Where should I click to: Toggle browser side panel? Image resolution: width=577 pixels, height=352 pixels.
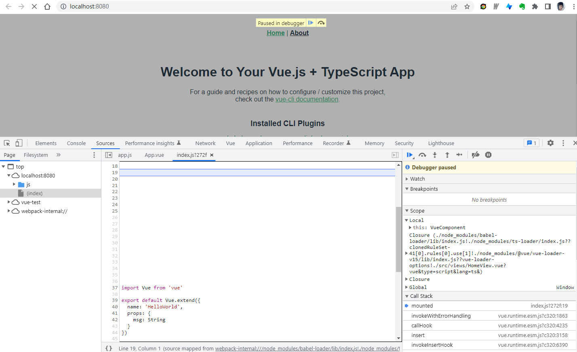click(548, 6)
